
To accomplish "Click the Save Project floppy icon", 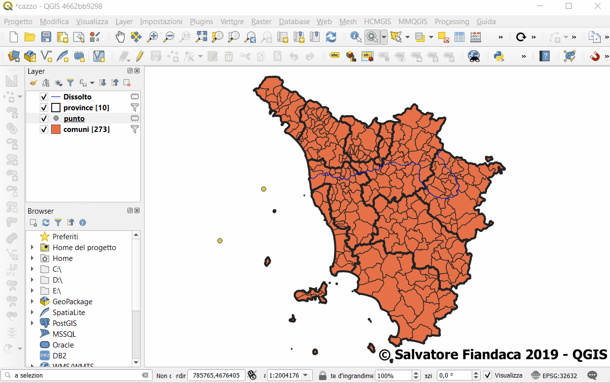I will (46, 37).
